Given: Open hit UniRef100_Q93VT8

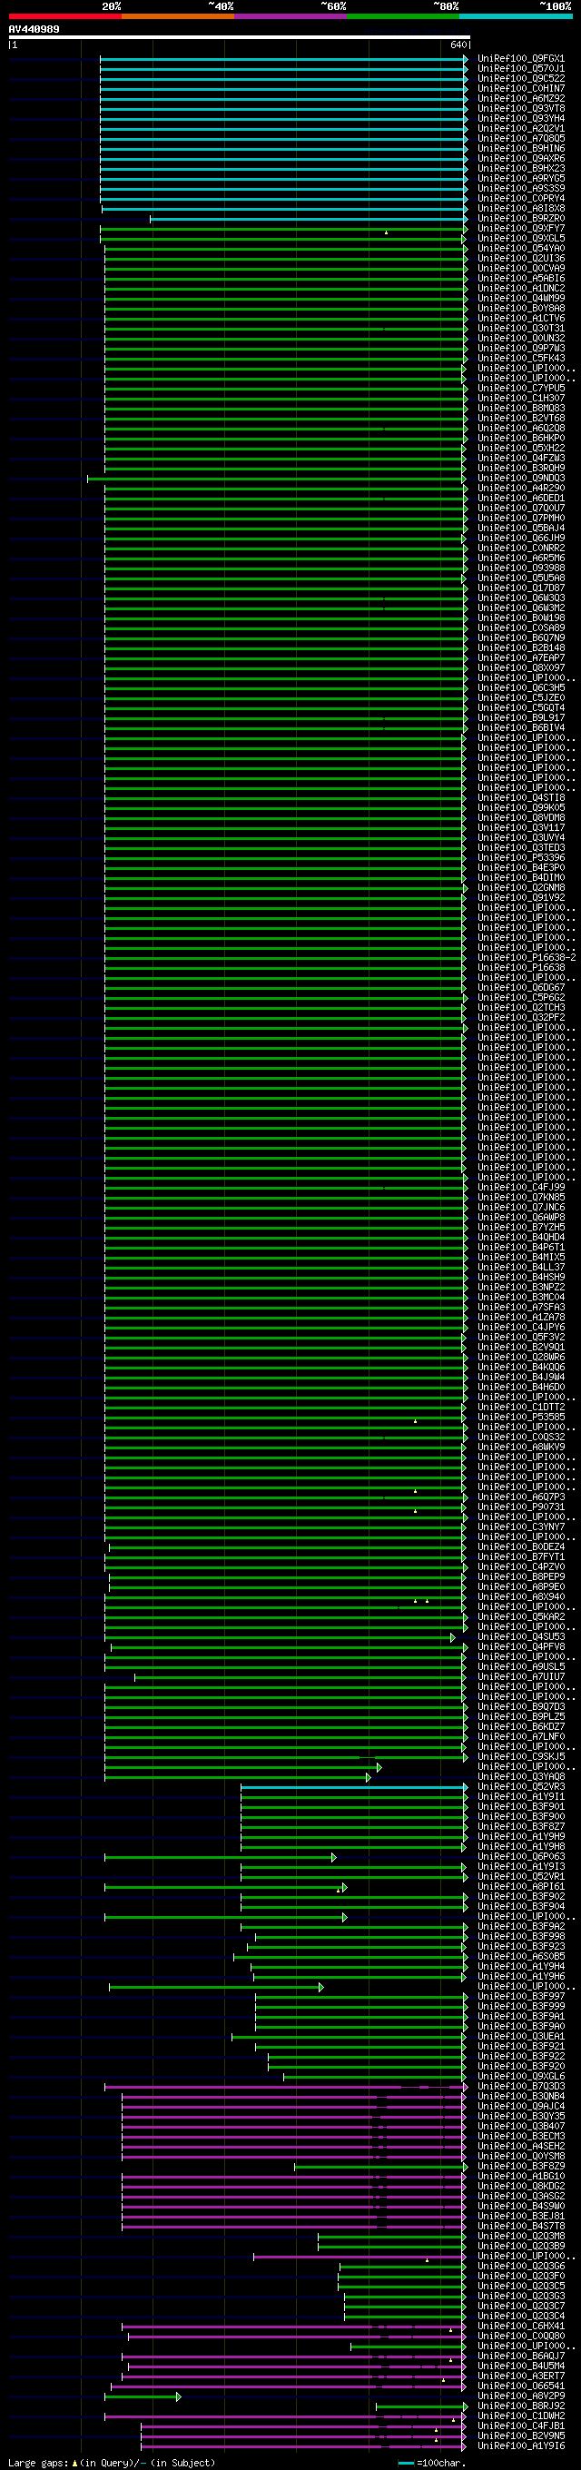Looking at the screenshot, I should [x=522, y=108].
